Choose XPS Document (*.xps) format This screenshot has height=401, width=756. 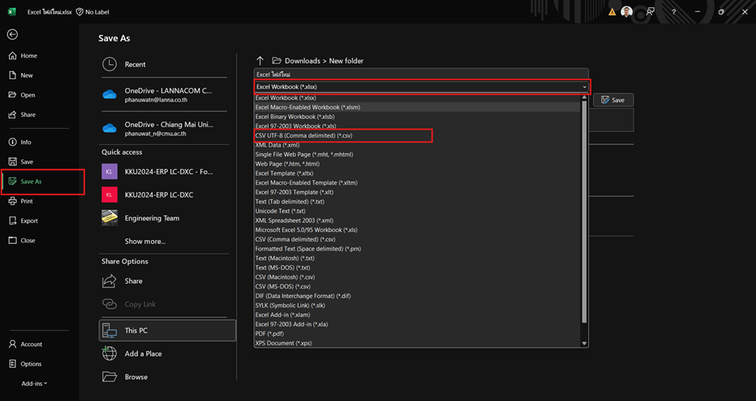click(x=418, y=343)
